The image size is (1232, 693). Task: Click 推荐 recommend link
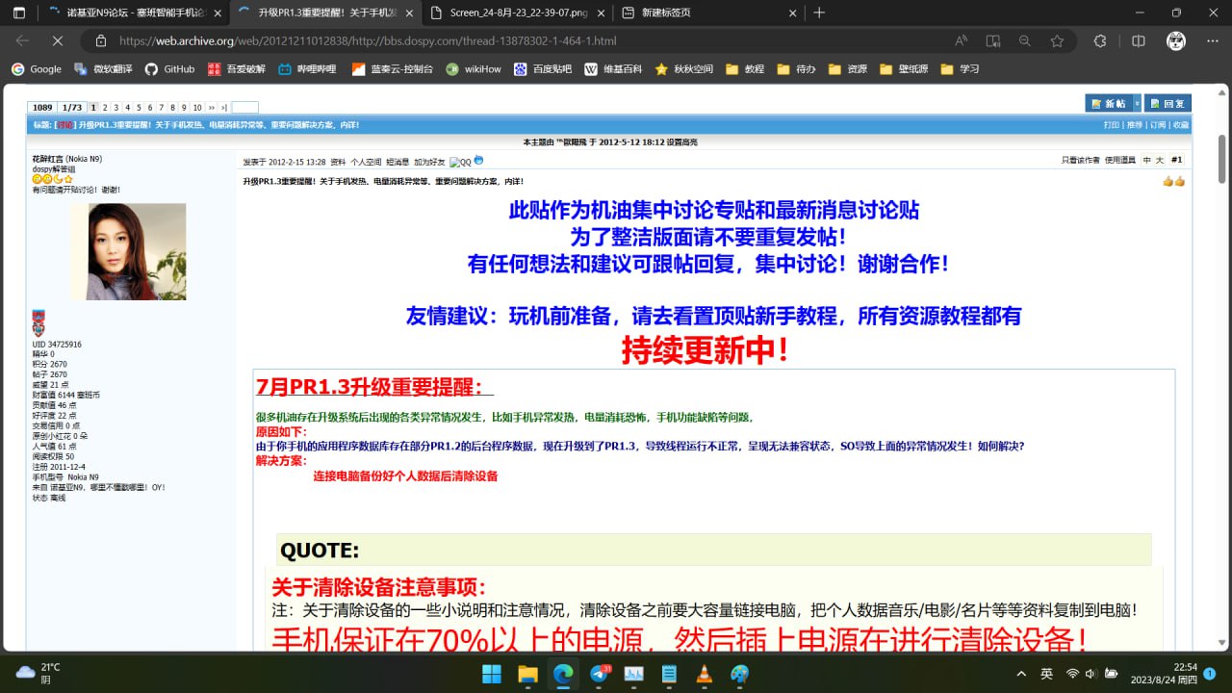point(1134,125)
